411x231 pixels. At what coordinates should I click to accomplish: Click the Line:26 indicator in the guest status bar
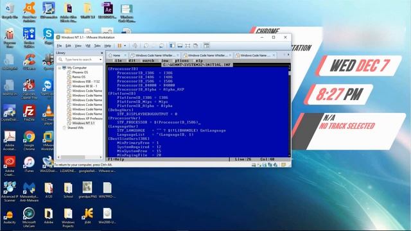(243, 159)
